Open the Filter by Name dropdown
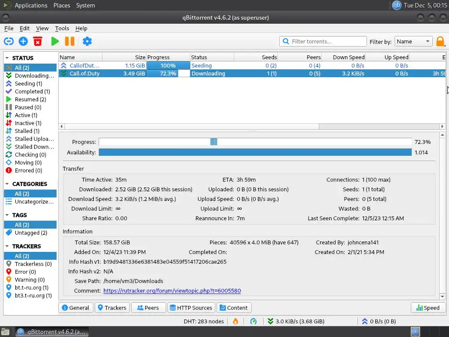This screenshot has width=449, height=337. [x=413, y=41]
